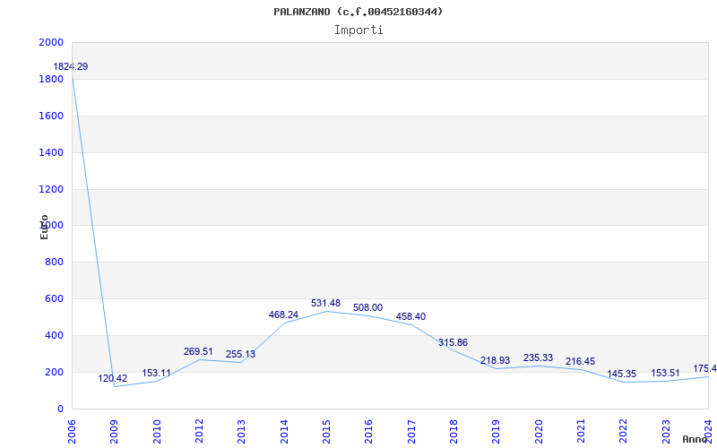Screen dimensions: 717x448
Task: Select data label 120.42
Action: pyautogui.click(x=113, y=378)
